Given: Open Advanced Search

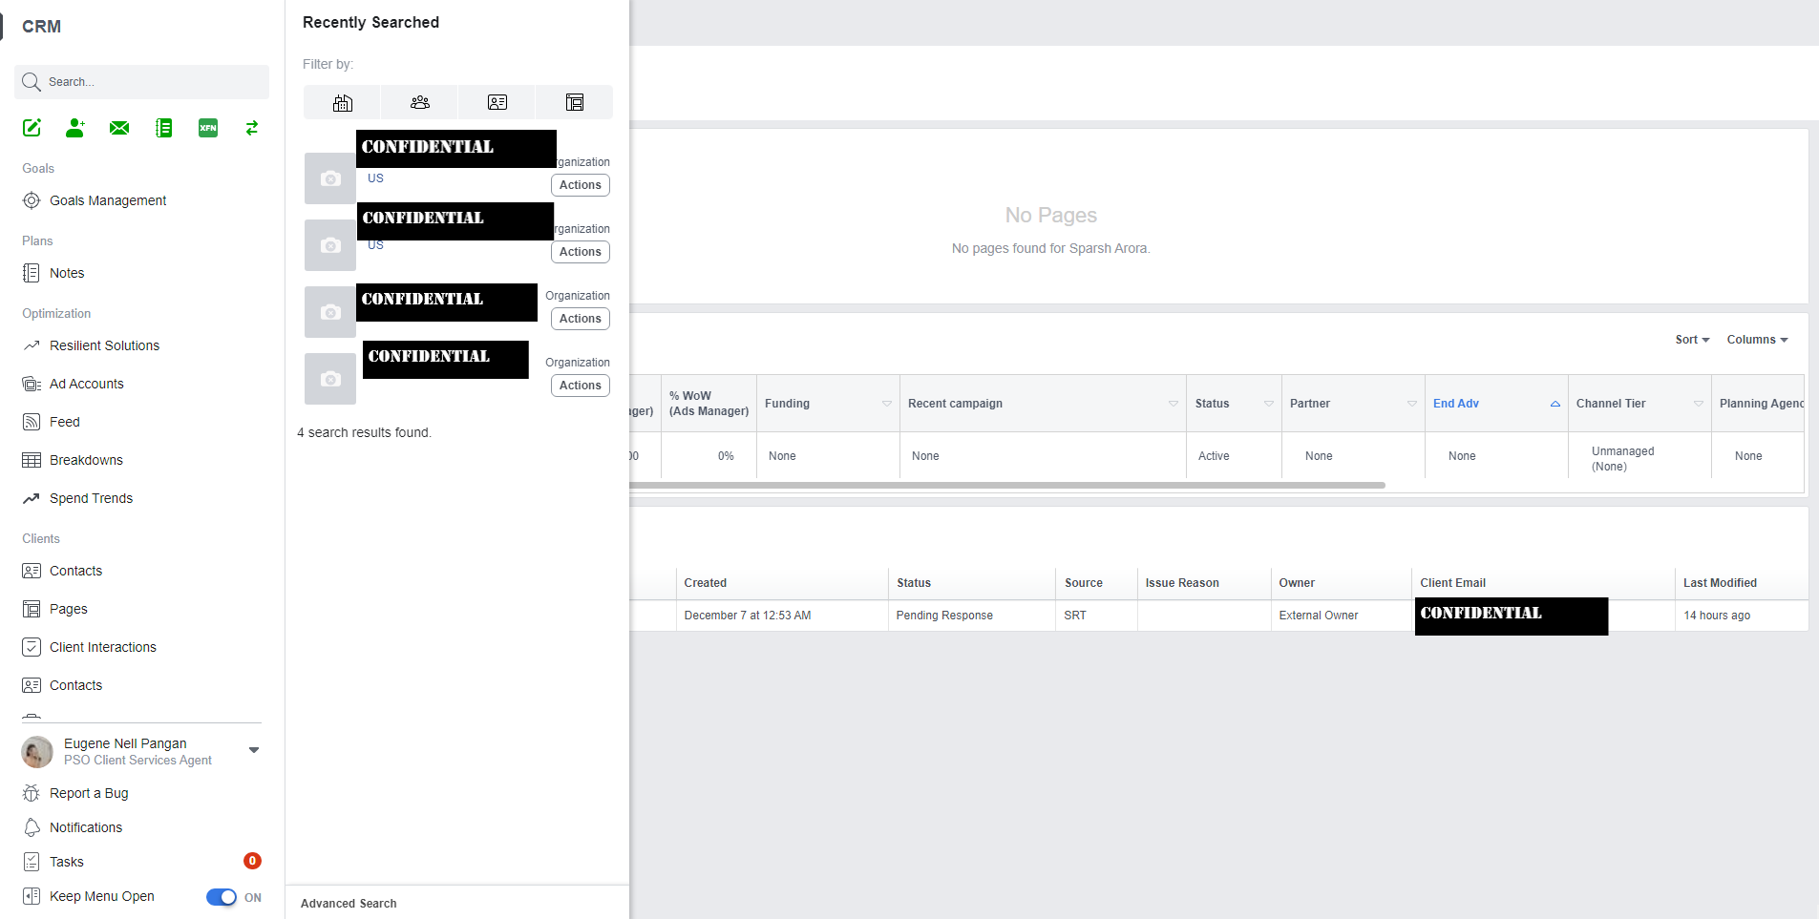Looking at the screenshot, I should [349, 904].
